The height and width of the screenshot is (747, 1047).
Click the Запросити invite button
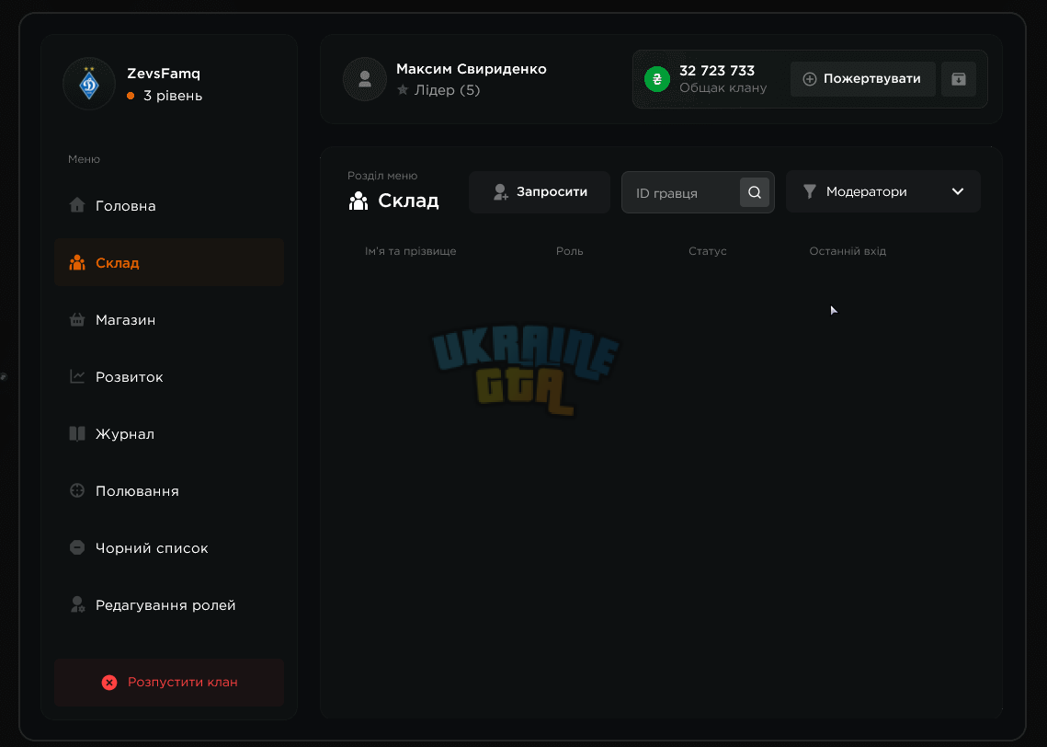540,192
